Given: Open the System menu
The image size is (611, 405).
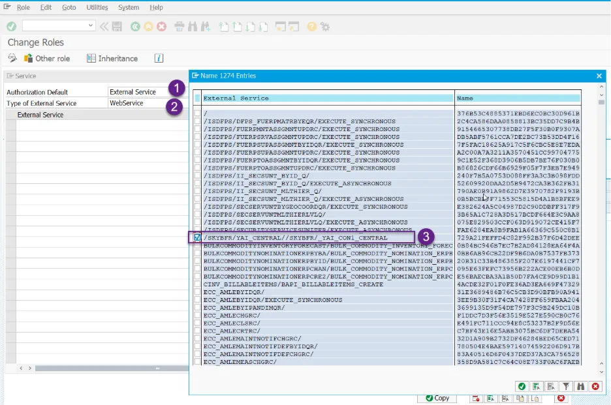Looking at the screenshot, I should pos(129,7).
